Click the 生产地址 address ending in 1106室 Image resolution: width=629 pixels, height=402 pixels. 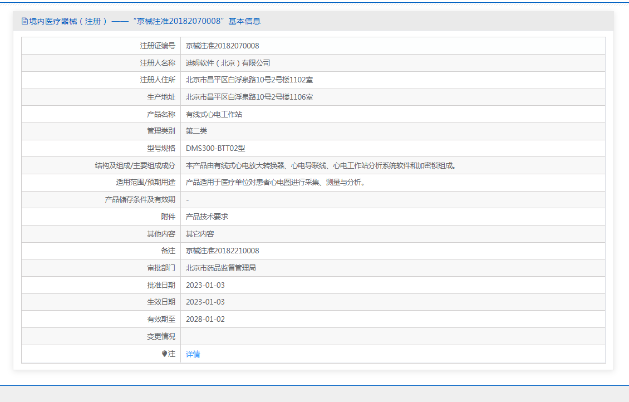(x=249, y=97)
